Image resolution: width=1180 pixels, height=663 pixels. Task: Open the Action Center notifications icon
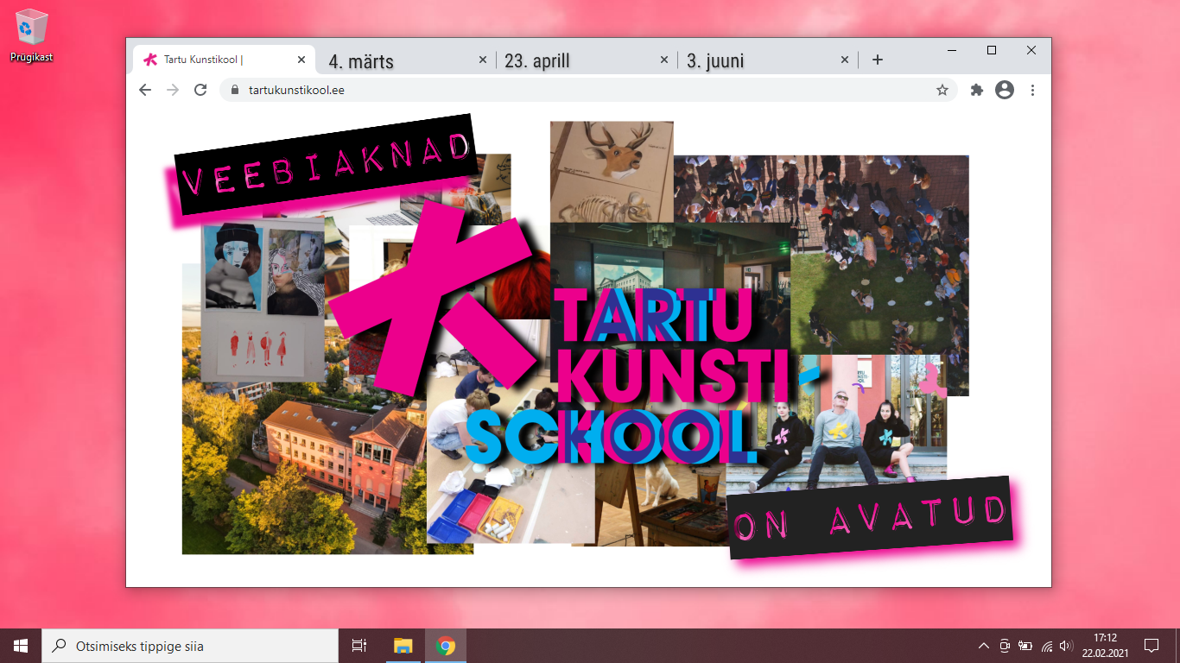[1151, 646]
